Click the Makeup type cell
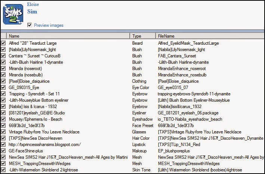Image resolution: width=265 pixels, height=174 pixels. point(139,151)
